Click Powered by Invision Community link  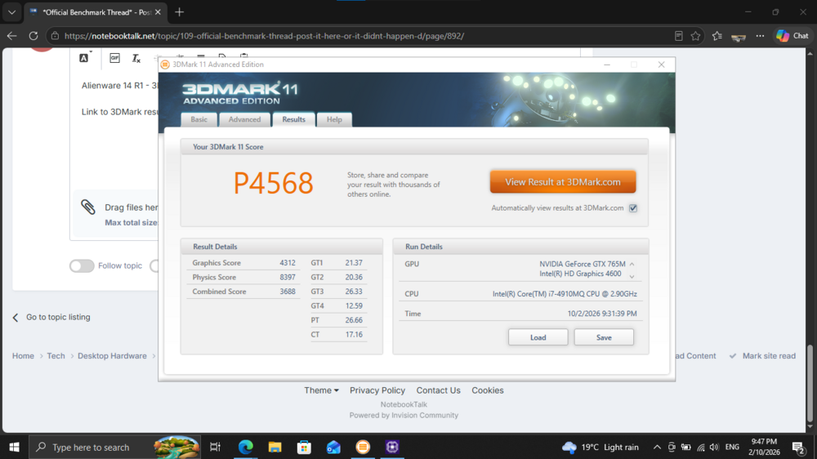(404, 415)
